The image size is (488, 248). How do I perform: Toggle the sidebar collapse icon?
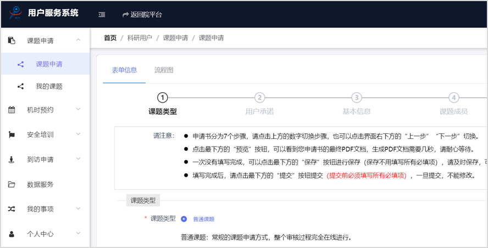click(102, 15)
